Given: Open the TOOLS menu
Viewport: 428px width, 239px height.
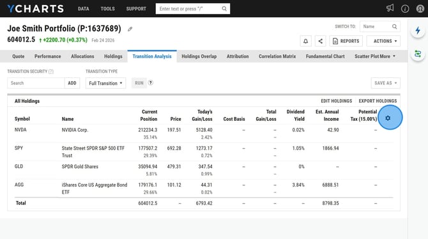Looking at the screenshot, I should pos(107,9).
